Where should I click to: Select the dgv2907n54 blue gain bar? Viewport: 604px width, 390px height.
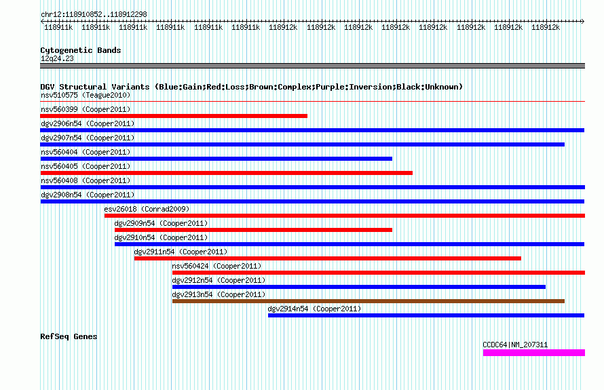303,144
